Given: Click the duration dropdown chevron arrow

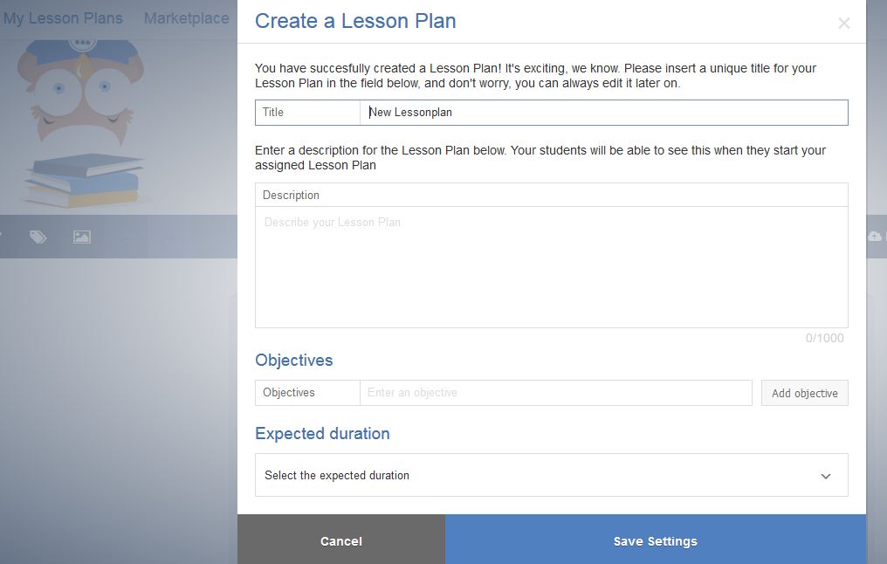Looking at the screenshot, I should point(826,476).
